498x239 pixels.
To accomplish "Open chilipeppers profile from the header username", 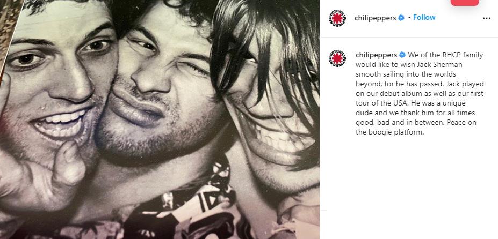I will (x=375, y=18).
